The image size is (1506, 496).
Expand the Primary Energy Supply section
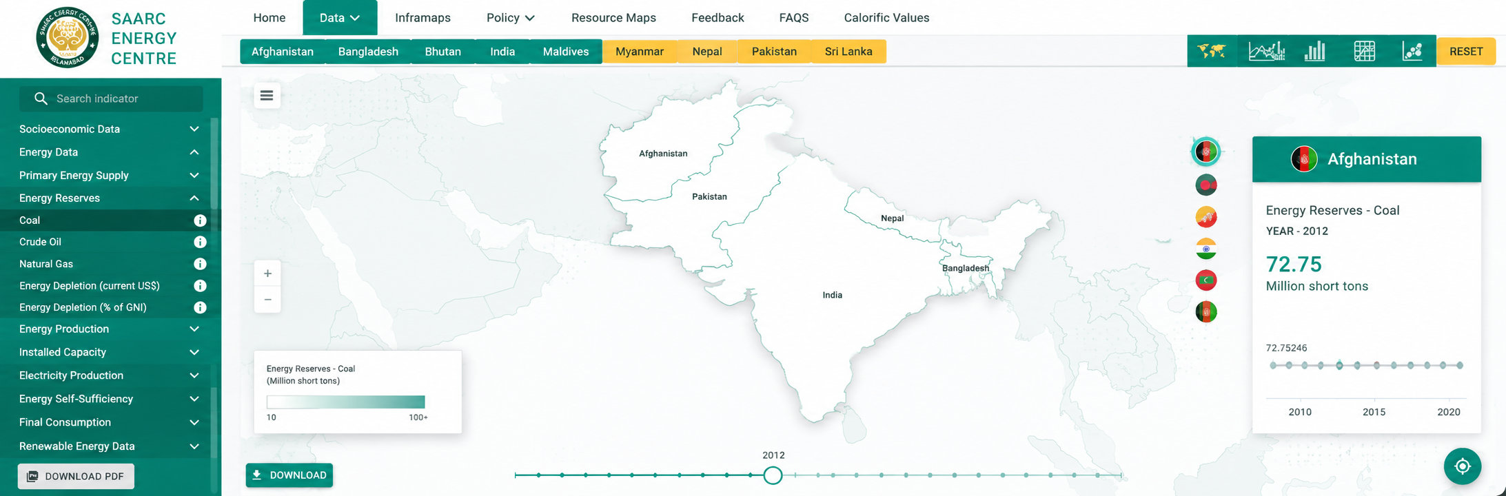109,176
